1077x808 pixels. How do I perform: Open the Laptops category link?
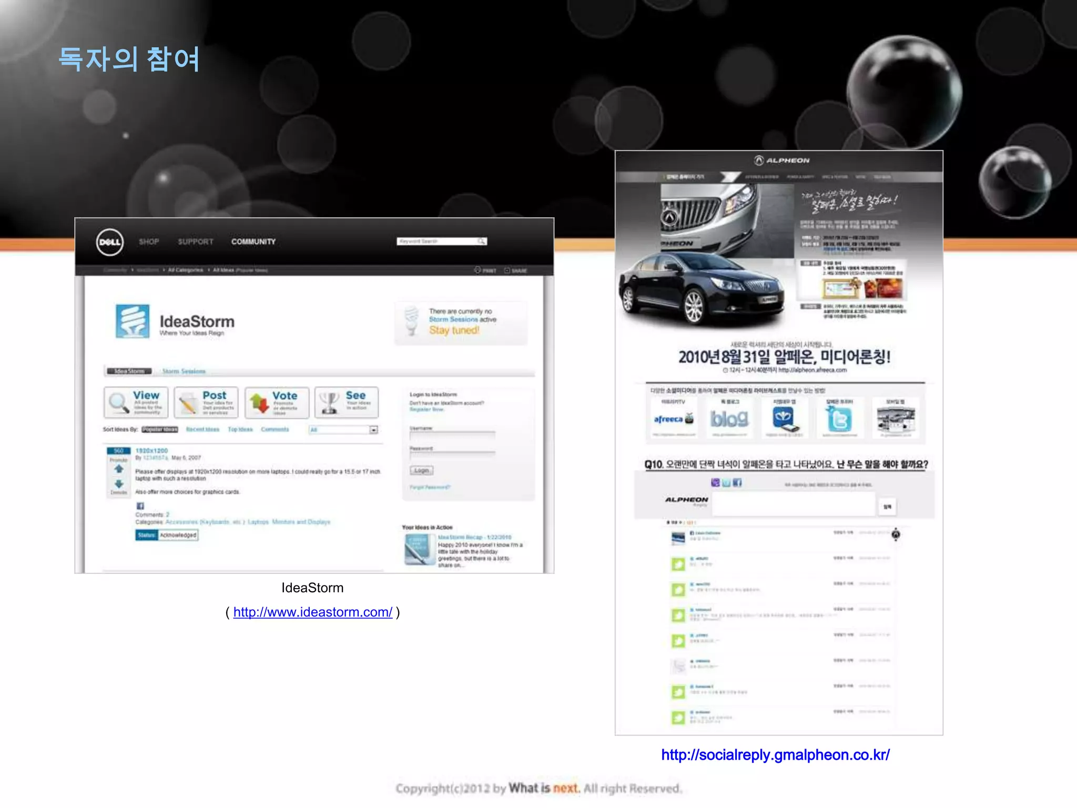258,522
